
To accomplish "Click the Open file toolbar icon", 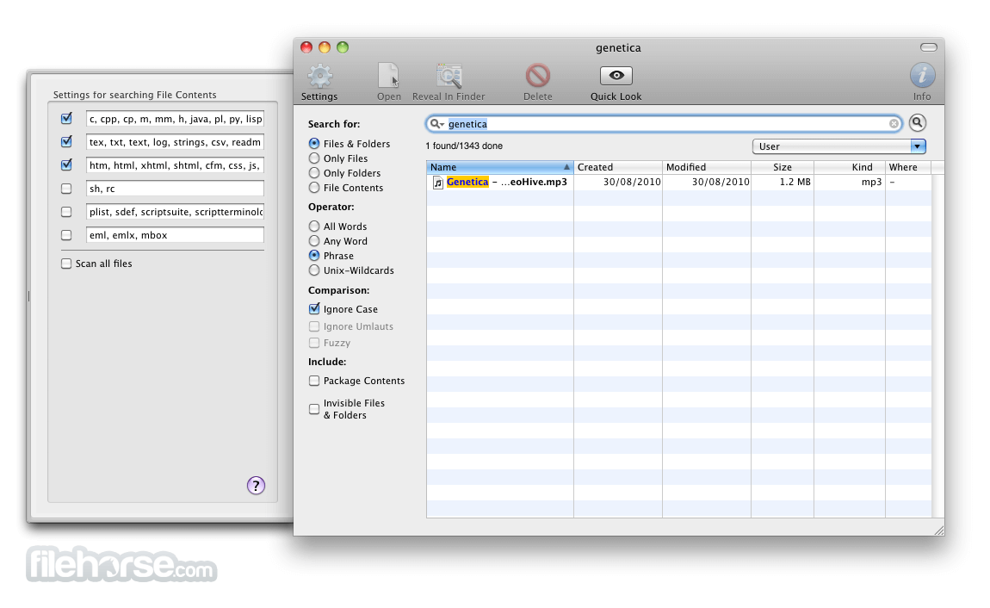I will (x=388, y=76).
